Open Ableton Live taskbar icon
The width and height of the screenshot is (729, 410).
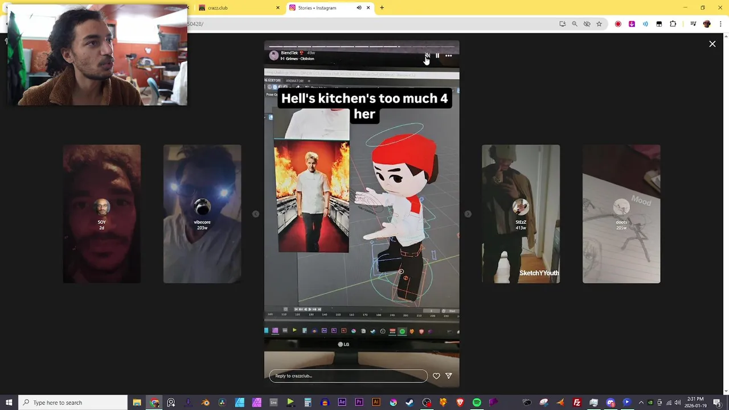[273, 403]
